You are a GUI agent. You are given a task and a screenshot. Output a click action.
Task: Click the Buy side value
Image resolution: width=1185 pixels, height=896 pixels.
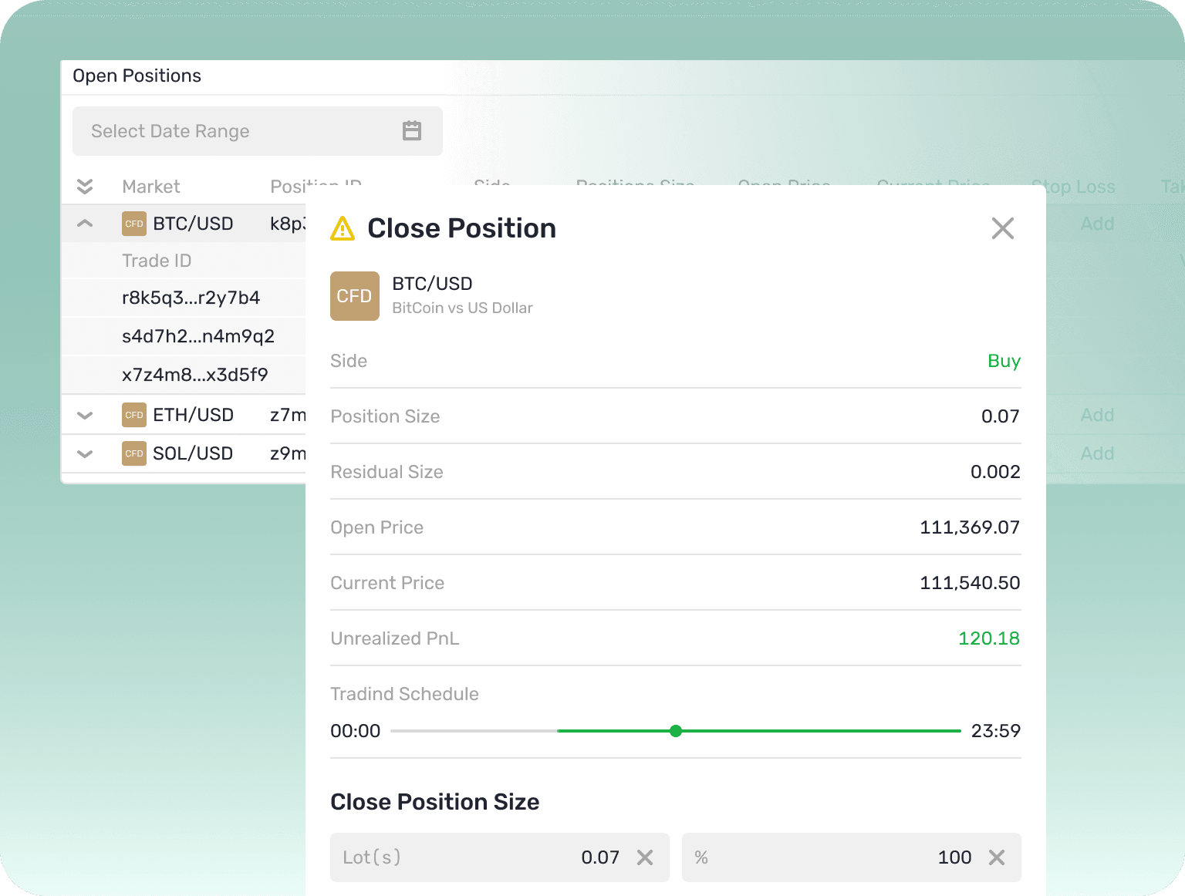(1004, 361)
